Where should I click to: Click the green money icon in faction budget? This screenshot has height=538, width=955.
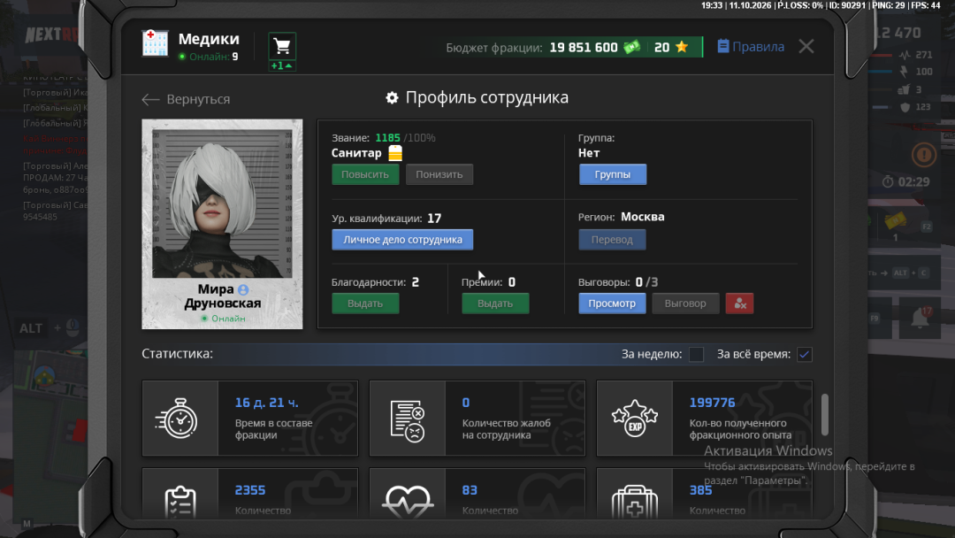[631, 47]
